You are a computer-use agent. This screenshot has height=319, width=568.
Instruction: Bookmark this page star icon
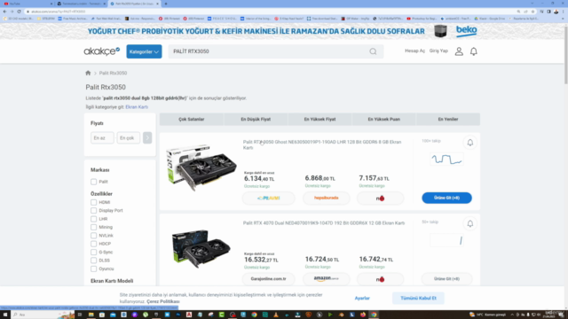[x=532, y=12]
